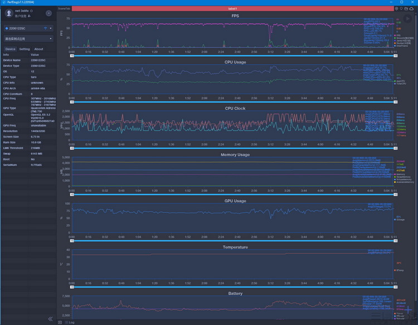Click the red label1 scene bar
Image resolution: width=418 pixels, height=325 pixels.
point(233,9)
